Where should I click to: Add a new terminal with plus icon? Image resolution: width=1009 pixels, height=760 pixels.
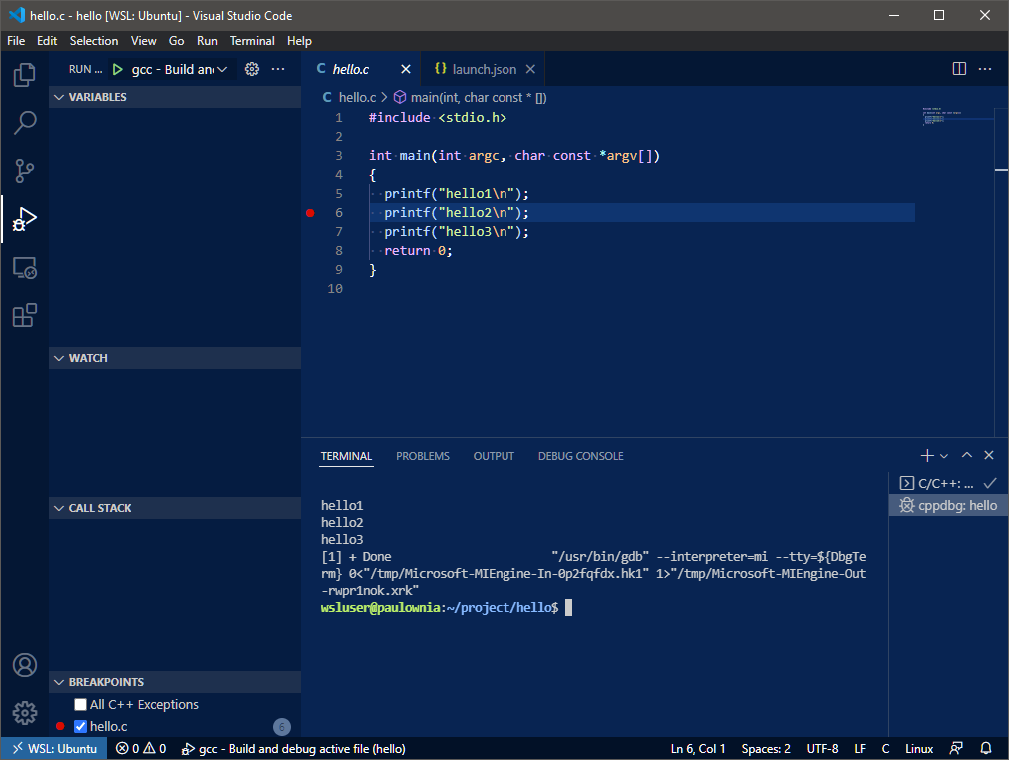(x=927, y=455)
